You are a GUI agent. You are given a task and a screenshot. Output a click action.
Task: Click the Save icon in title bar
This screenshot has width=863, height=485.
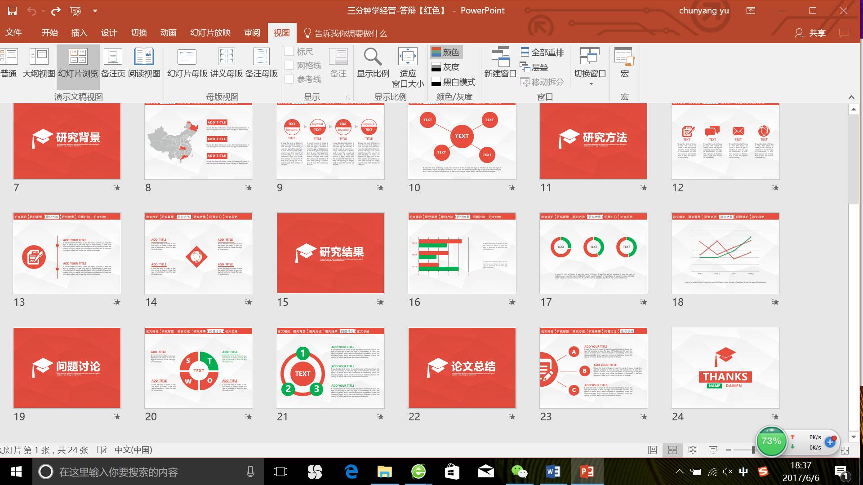[x=12, y=11]
